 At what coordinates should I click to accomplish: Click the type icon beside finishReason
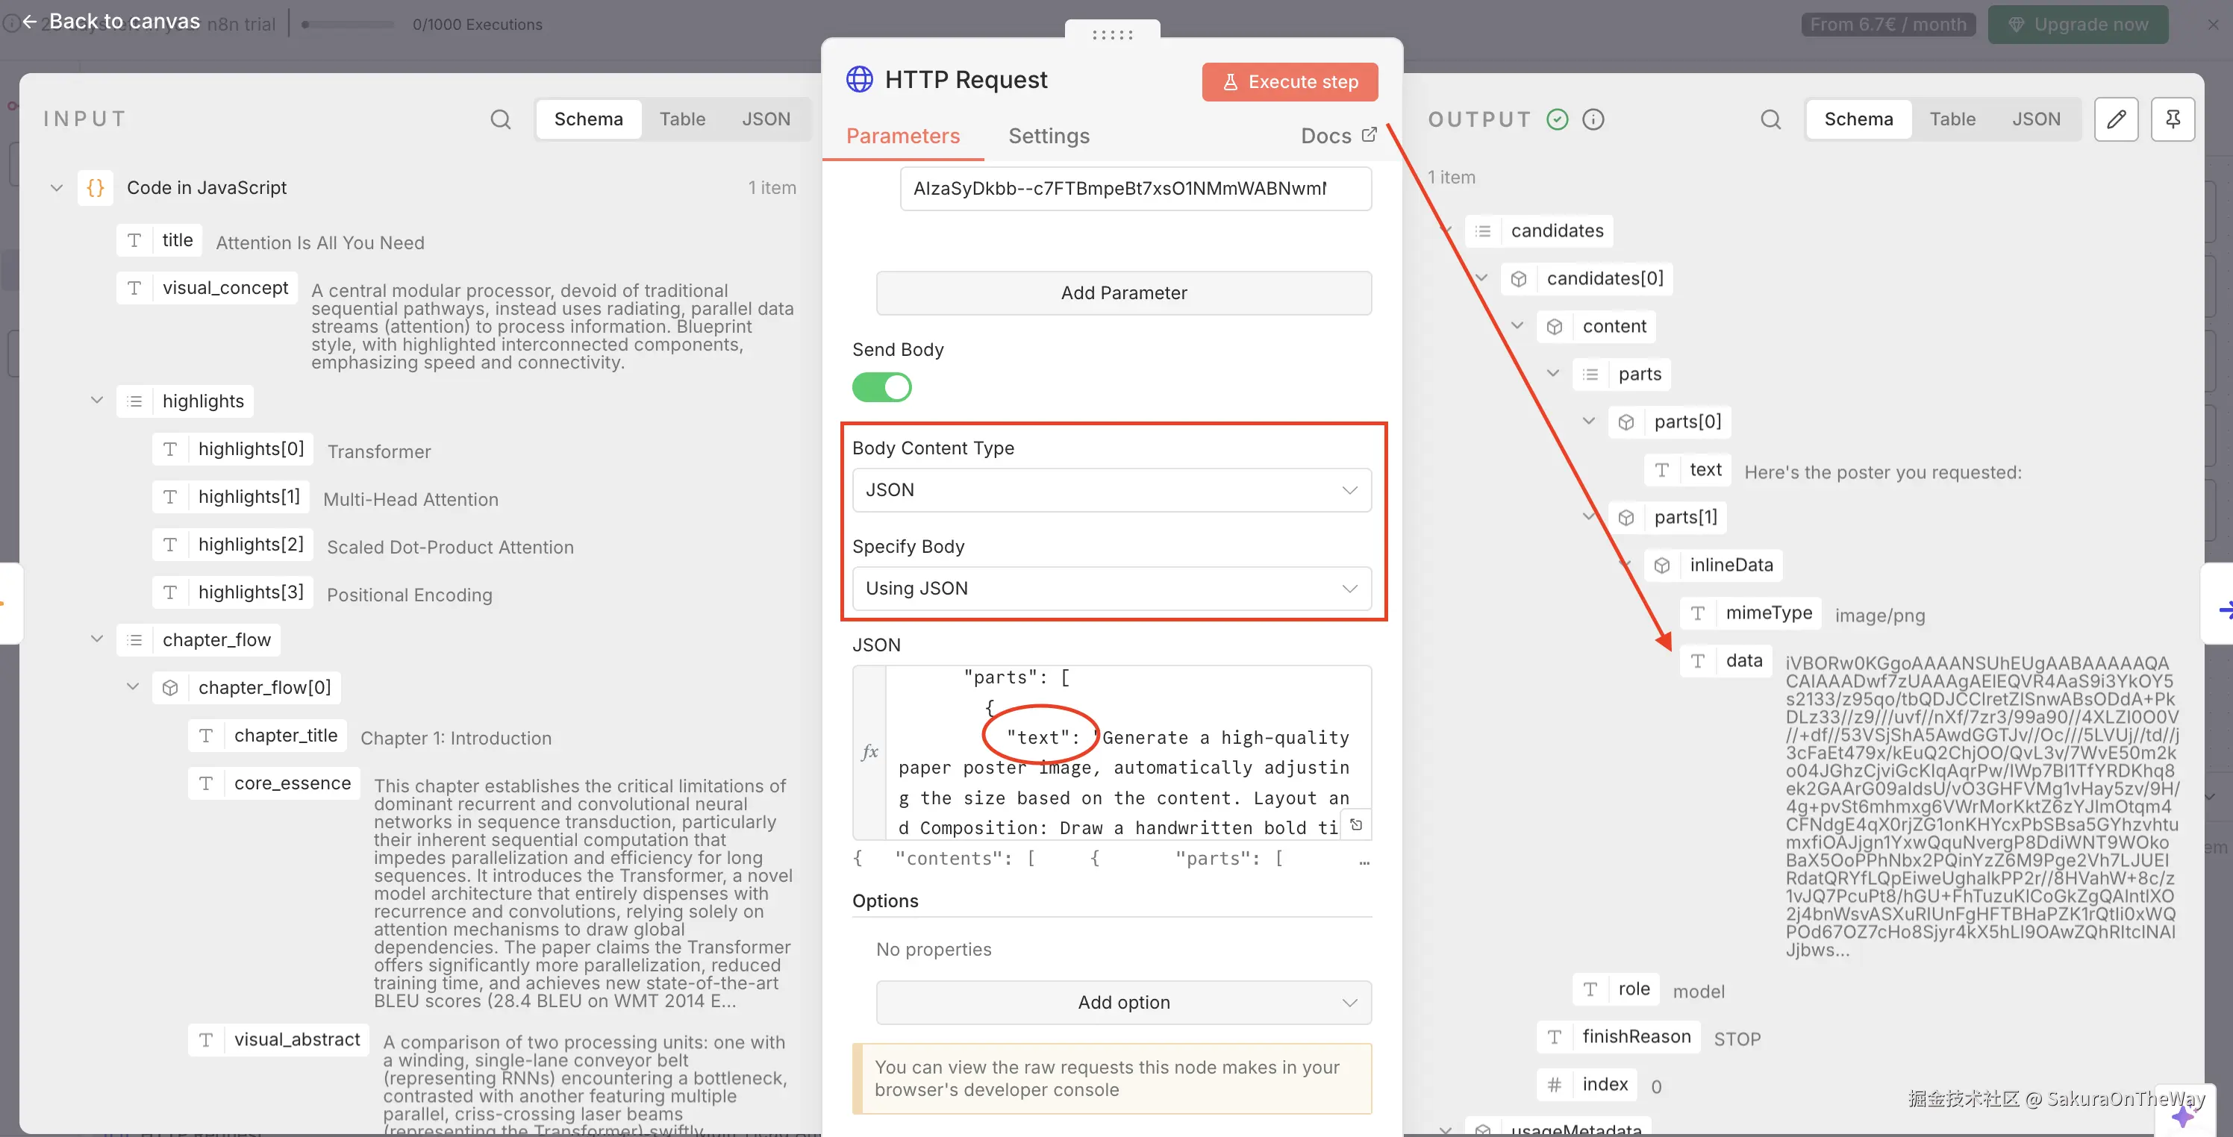(x=1555, y=1036)
